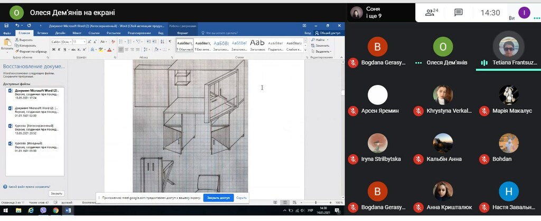Open the Calibri font name dropdown
The height and width of the screenshot is (221, 541).
pos(61,42)
